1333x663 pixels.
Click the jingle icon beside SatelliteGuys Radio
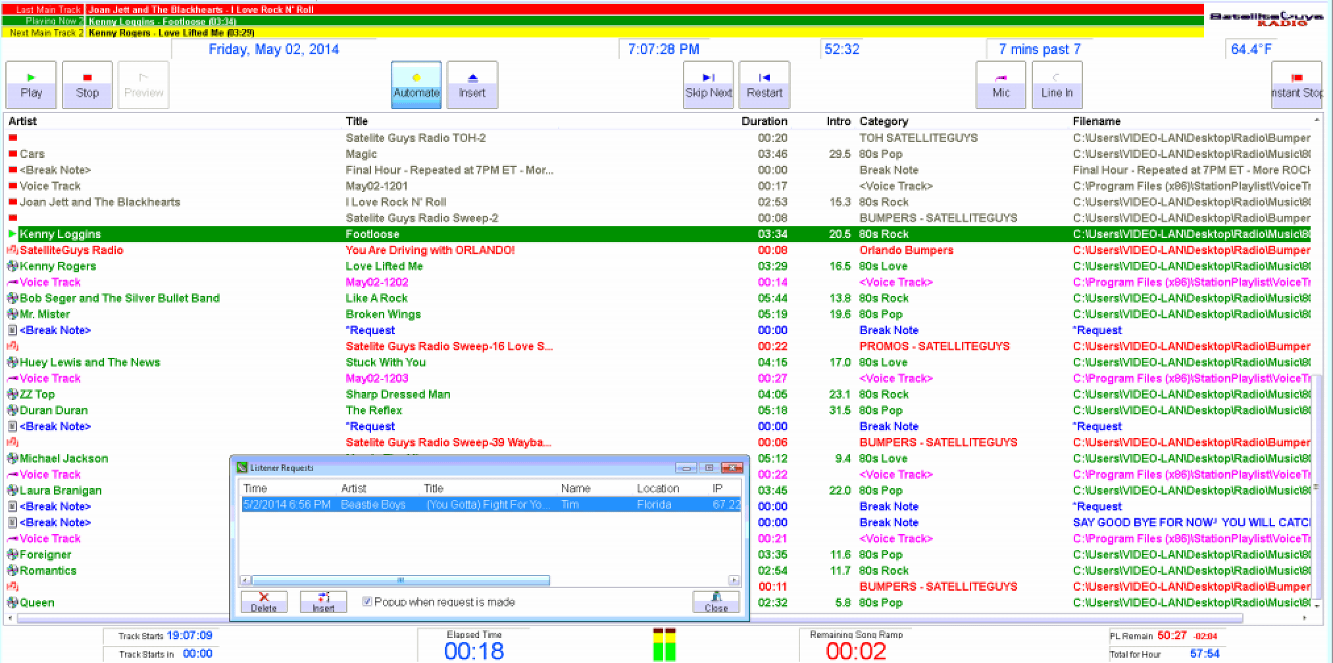(x=12, y=250)
